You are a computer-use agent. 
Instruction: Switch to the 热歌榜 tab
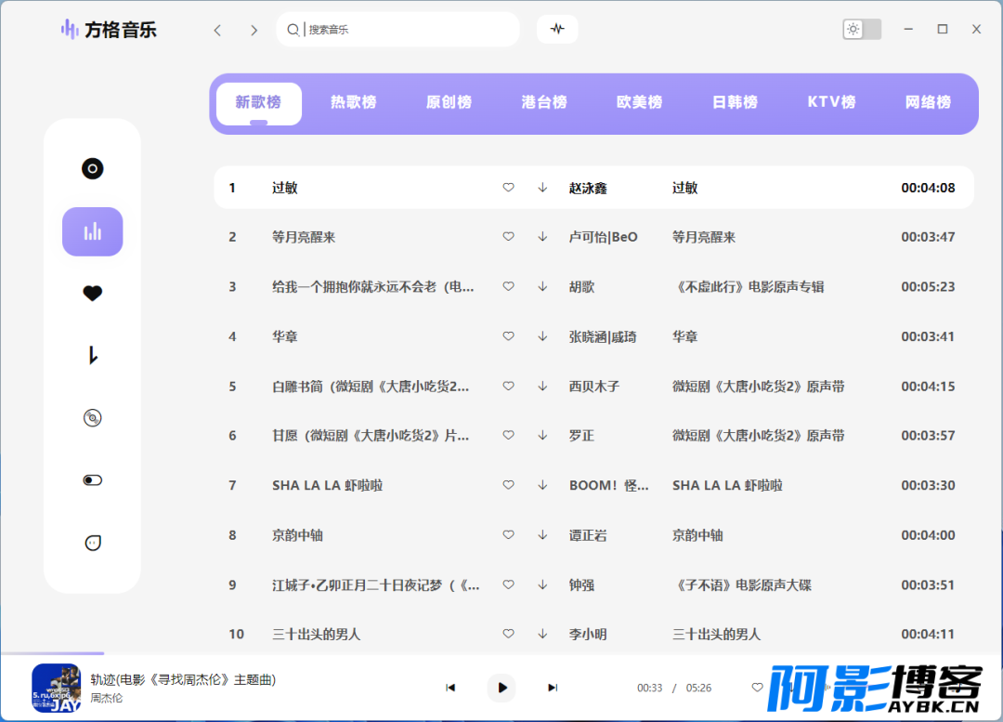[354, 103]
